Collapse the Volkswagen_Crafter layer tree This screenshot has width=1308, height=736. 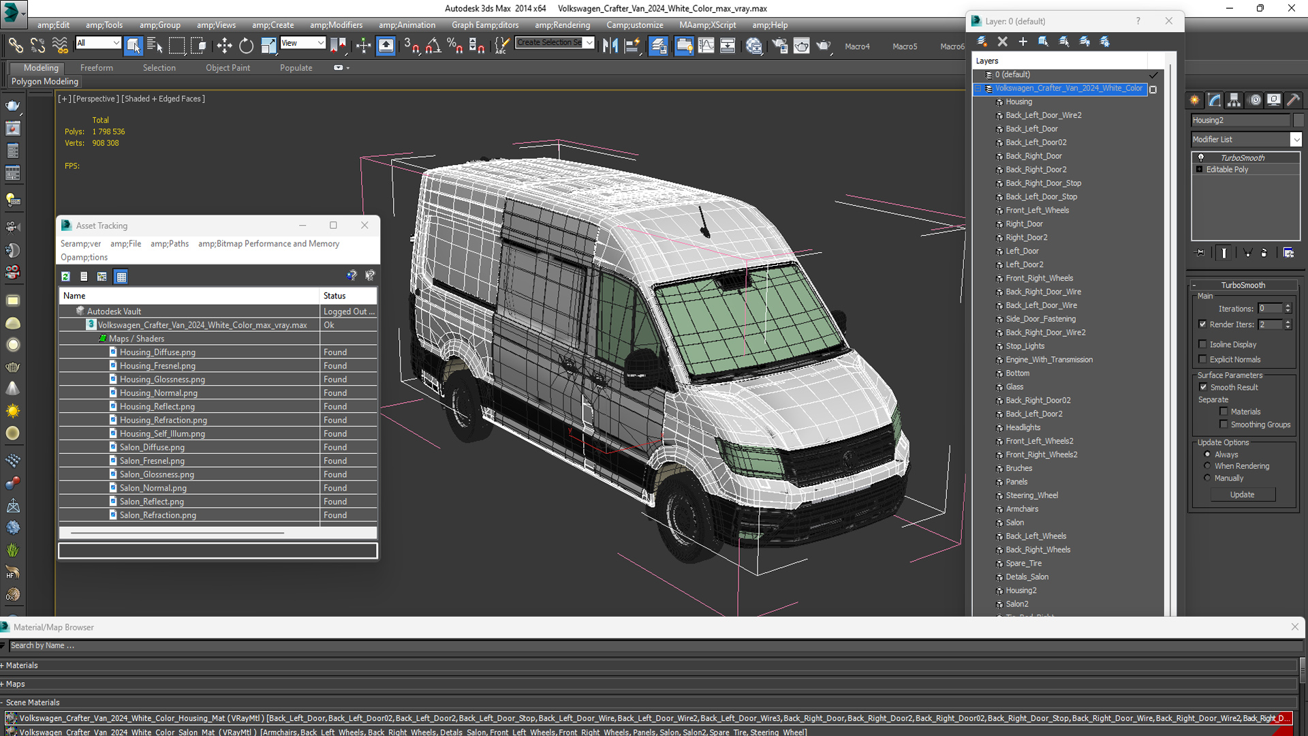[x=978, y=89]
